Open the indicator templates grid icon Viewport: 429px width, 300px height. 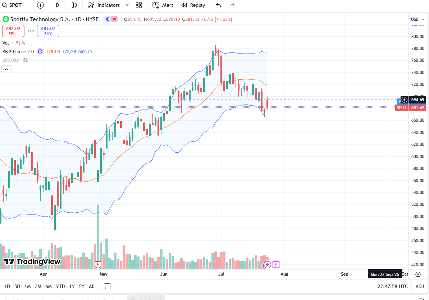pyautogui.click(x=139, y=5)
